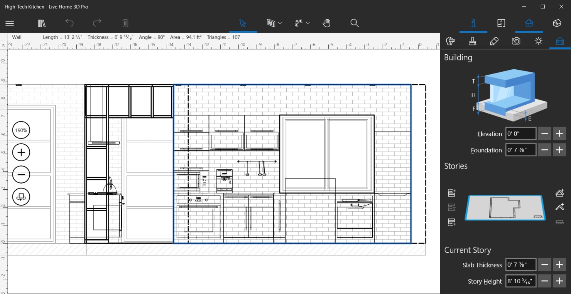
Task: Add a story above icon
Action: 451,192
